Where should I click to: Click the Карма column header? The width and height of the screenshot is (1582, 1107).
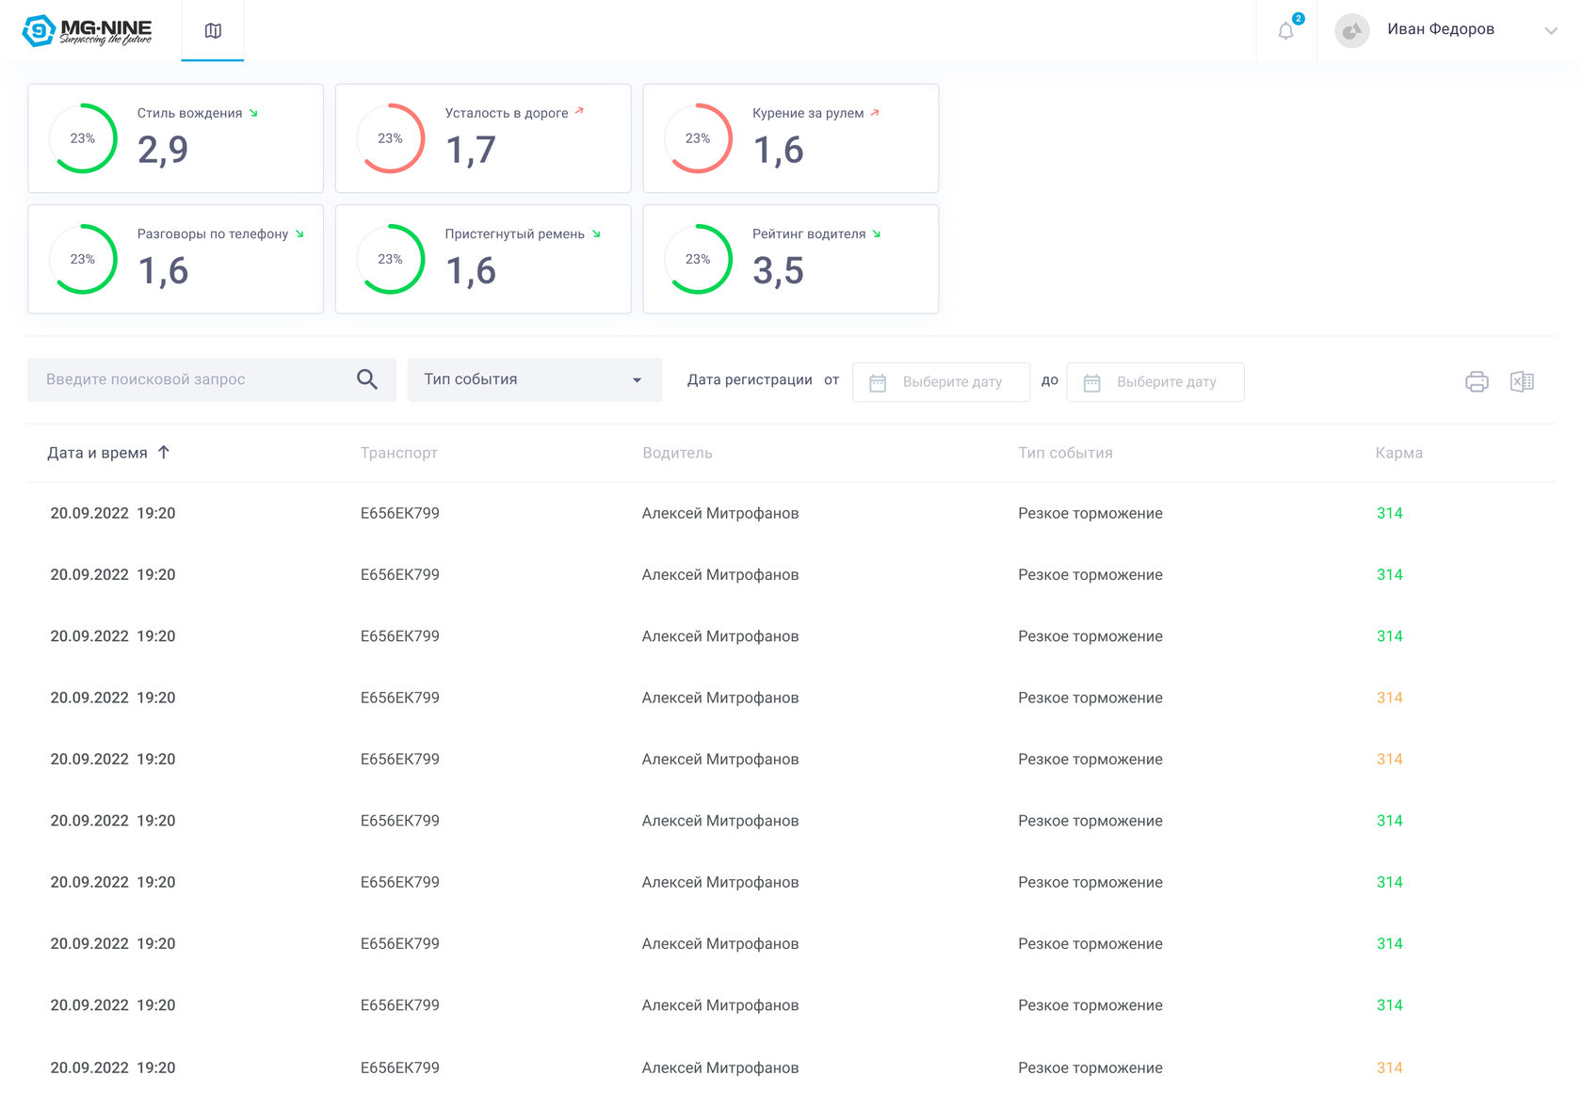click(x=1398, y=453)
